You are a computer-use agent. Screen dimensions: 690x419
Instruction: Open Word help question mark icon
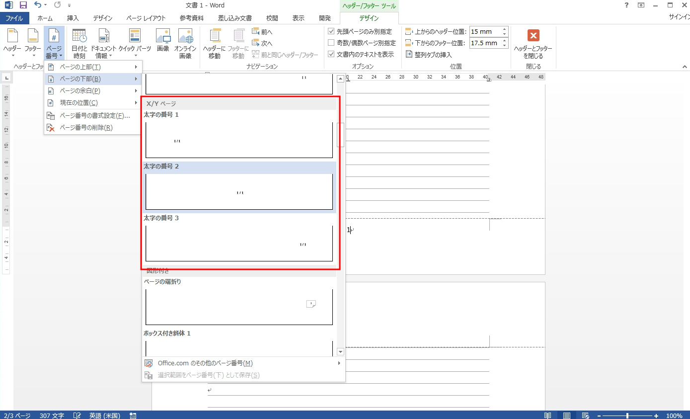626,5
